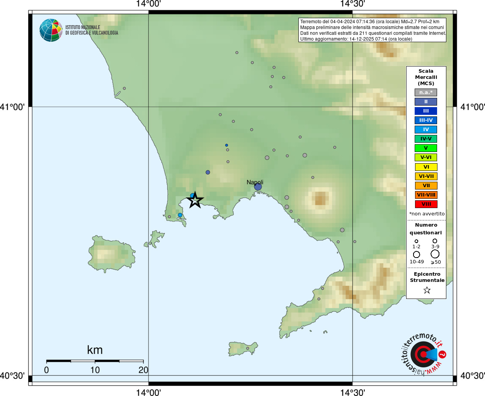Click the km scale bar
Image resolution: width=485 pixels, height=396 pixels.
95,361
